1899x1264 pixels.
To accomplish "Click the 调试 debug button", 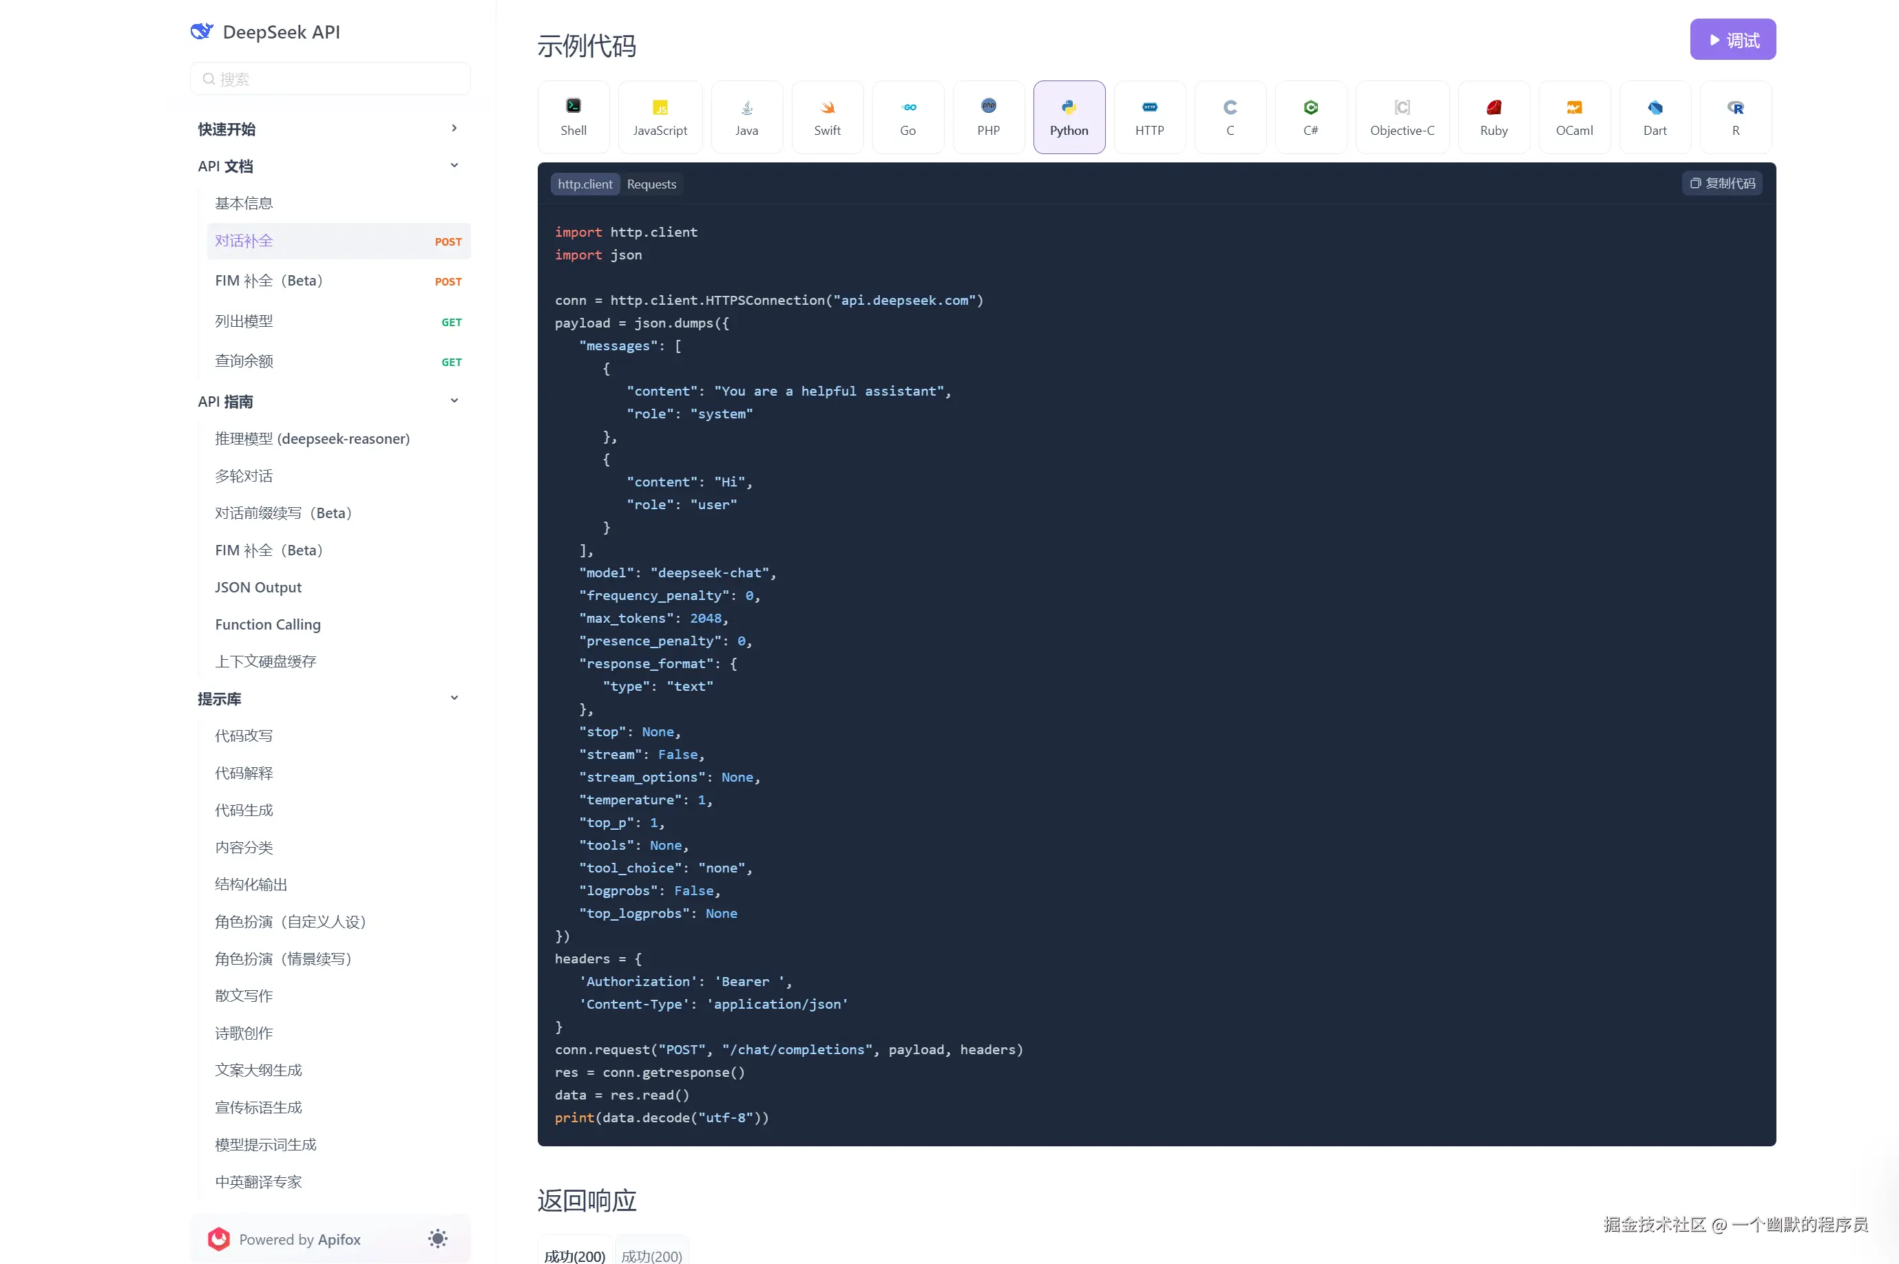I will pos(1732,39).
